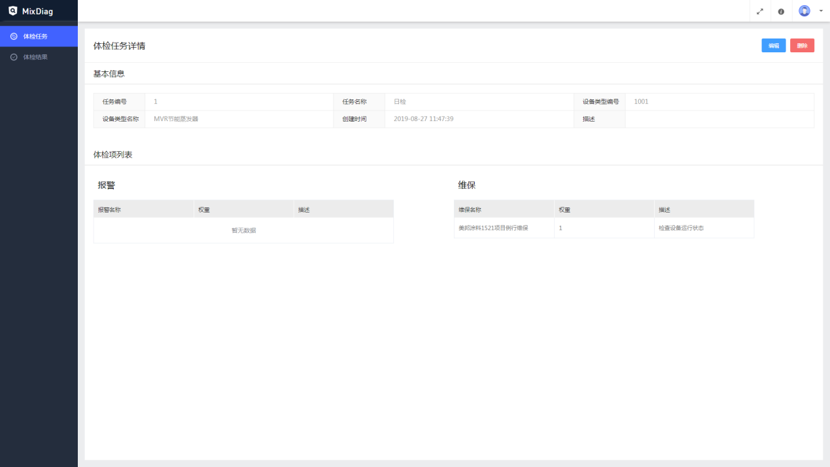Open the info icon in header
The height and width of the screenshot is (467, 830).
tap(781, 11)
